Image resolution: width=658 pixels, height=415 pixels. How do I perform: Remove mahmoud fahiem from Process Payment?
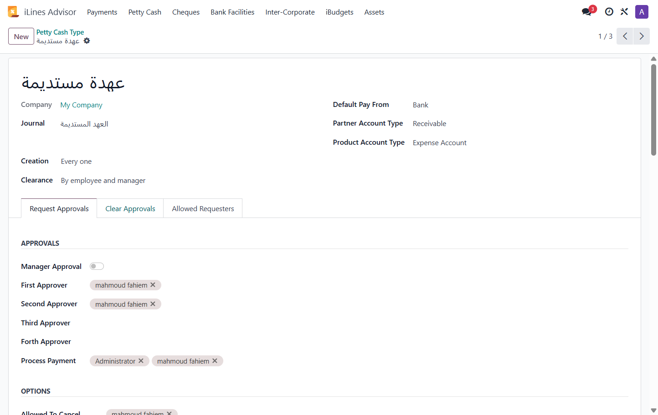[215, 361]
